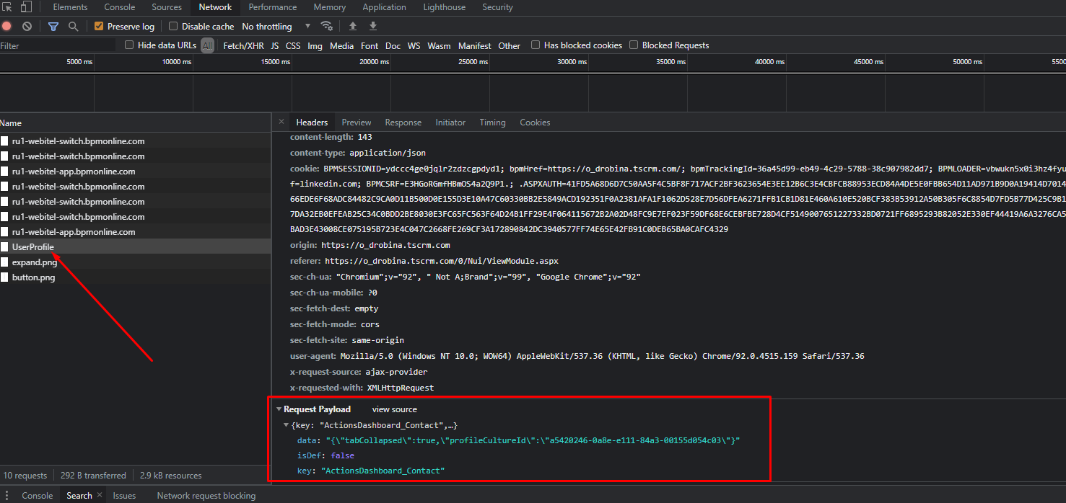Screen dimensions: 1066x503
Task: Select the Headers tab
Action: coord(312,123)
